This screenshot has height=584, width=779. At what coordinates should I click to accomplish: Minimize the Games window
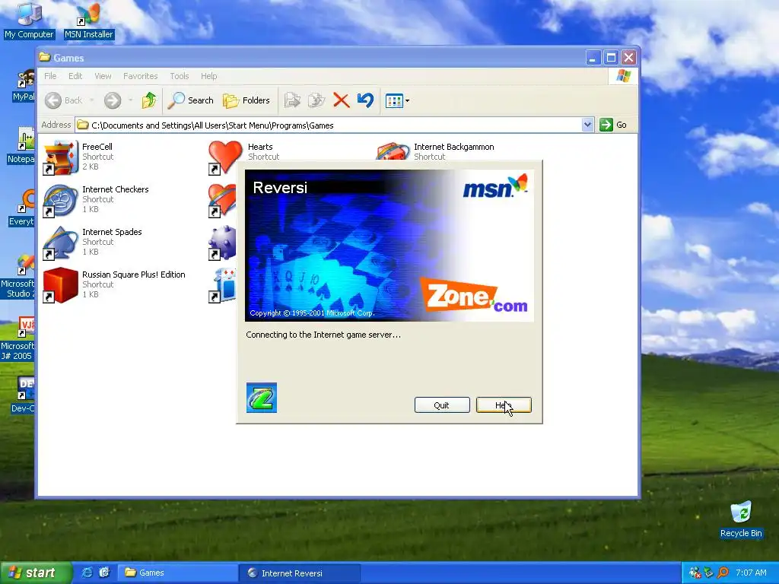click(593, 58)
